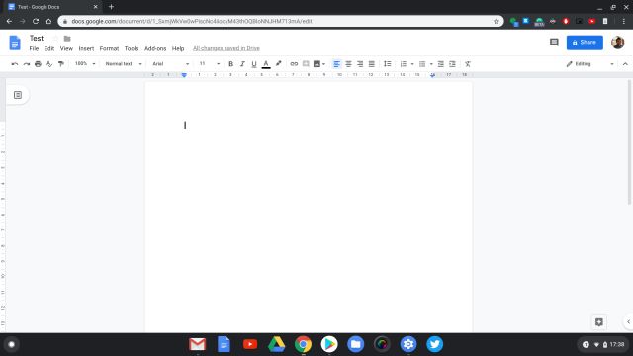The height and width of the screenshot is (356, 633).
Task: Show the document outline icon
Action: pyautogui.click(x=18, y=95)
